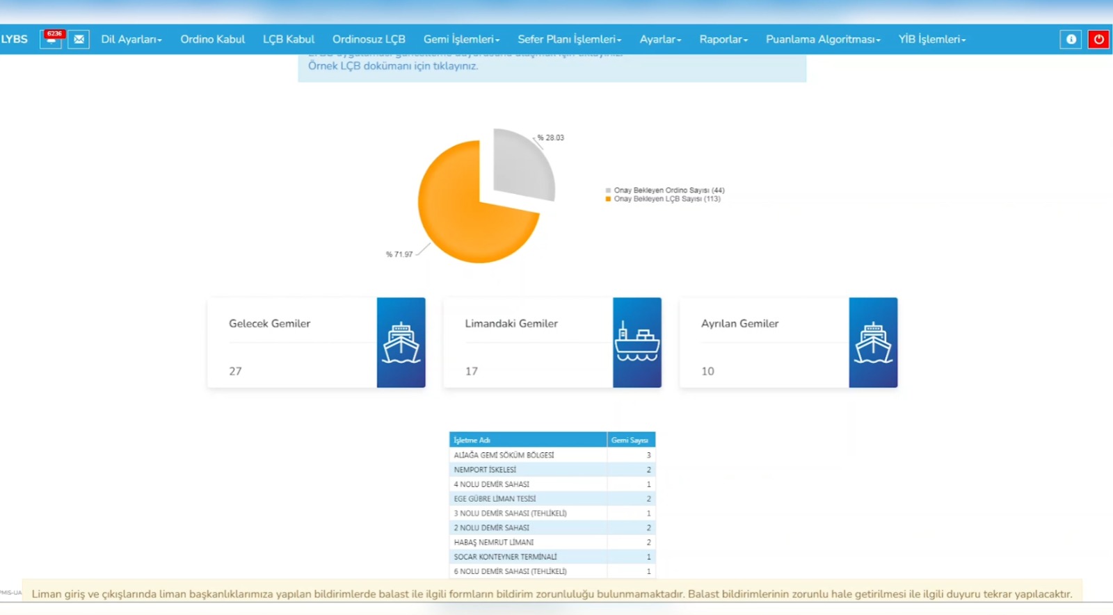1113x615 pixels.
Task: Open the Ordino Kabul menu item
Action: [212, 40]
